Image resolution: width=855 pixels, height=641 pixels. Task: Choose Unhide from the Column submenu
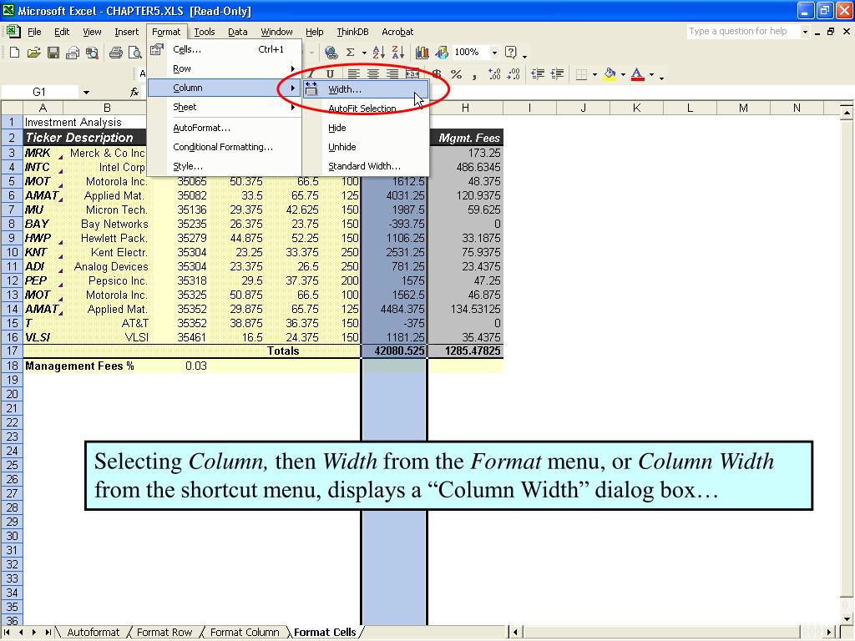click(367, 147)
